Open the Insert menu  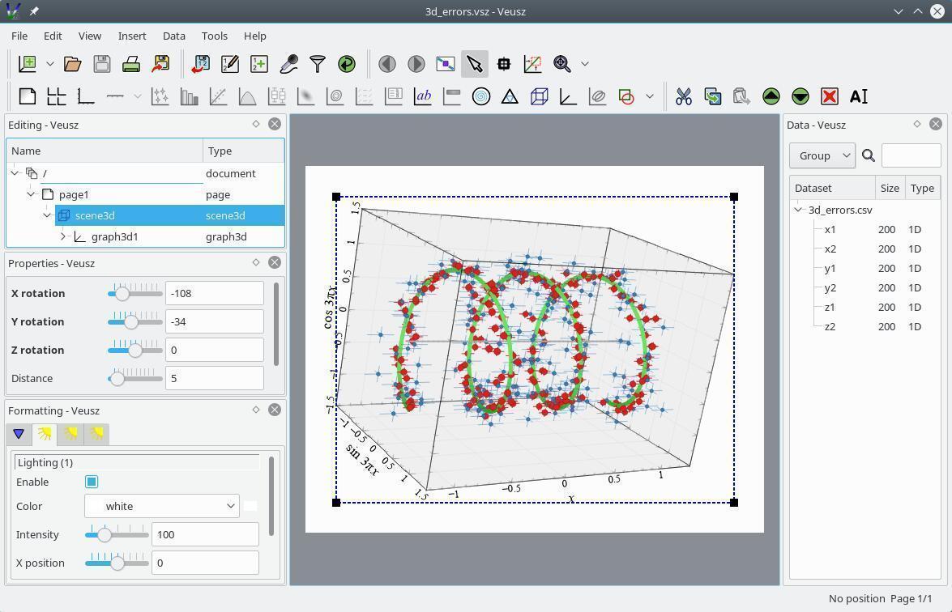coord(132,36)
